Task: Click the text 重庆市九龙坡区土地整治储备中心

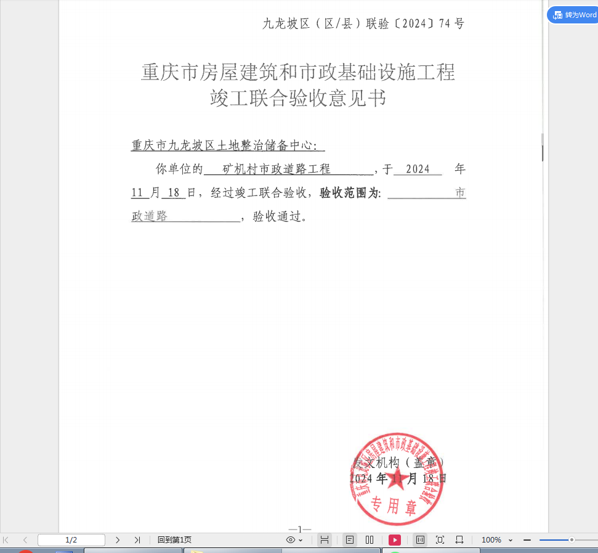Action: tap(222, 145)
